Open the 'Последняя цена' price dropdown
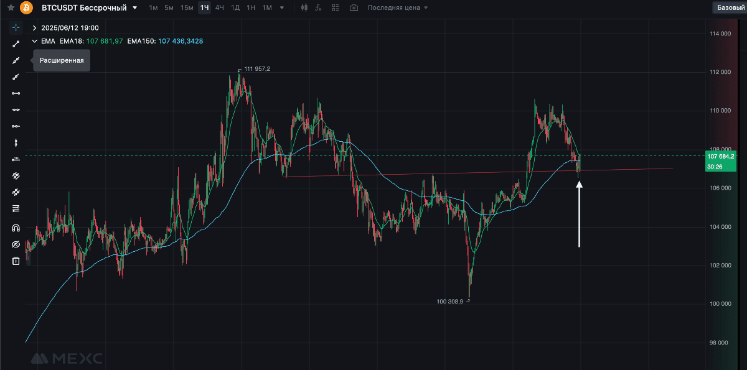The width and height of the screenshot is (747, 370). coord(398,8)
